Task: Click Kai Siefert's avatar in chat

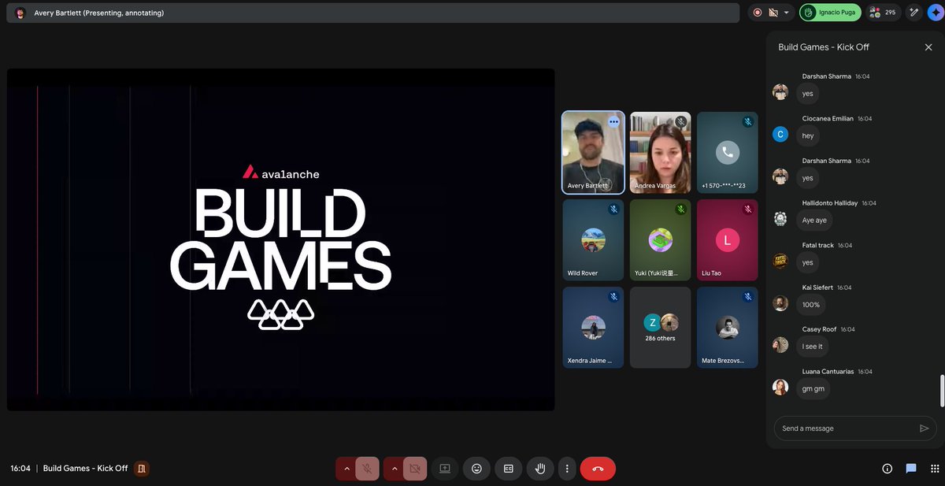Action: (x=780, y=303)
